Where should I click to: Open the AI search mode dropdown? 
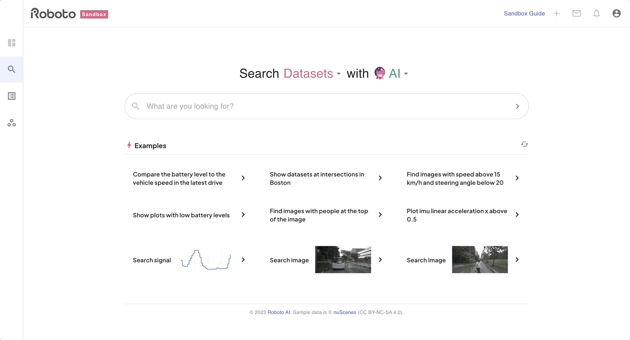pyautogui.click(x=398, y=73)
